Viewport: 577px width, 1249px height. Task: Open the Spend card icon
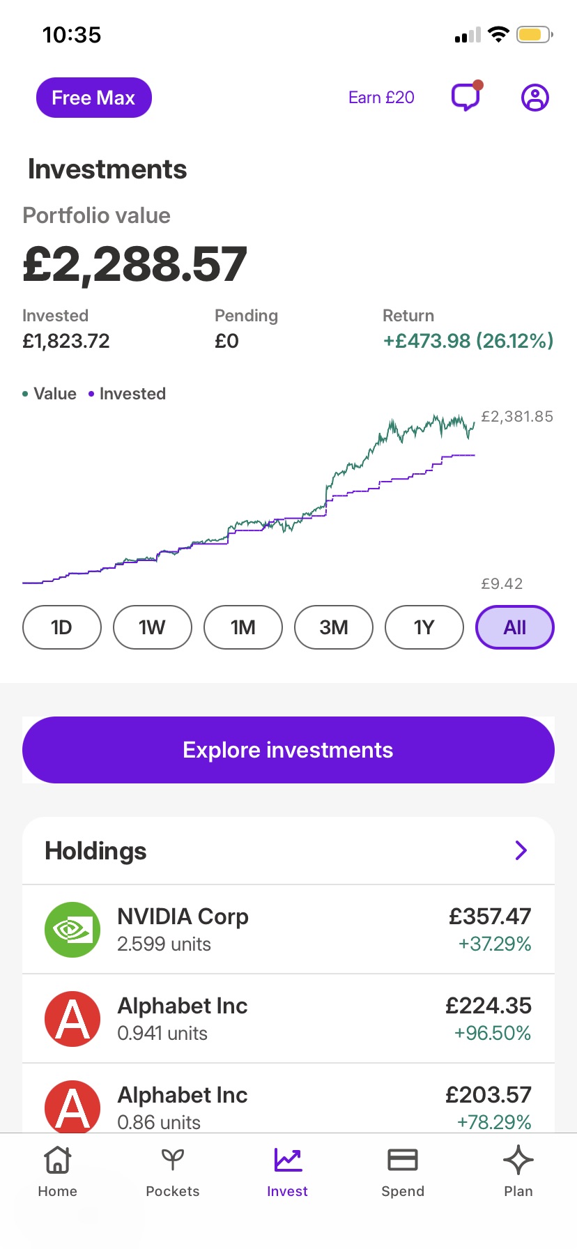(x=402, y=1160)
